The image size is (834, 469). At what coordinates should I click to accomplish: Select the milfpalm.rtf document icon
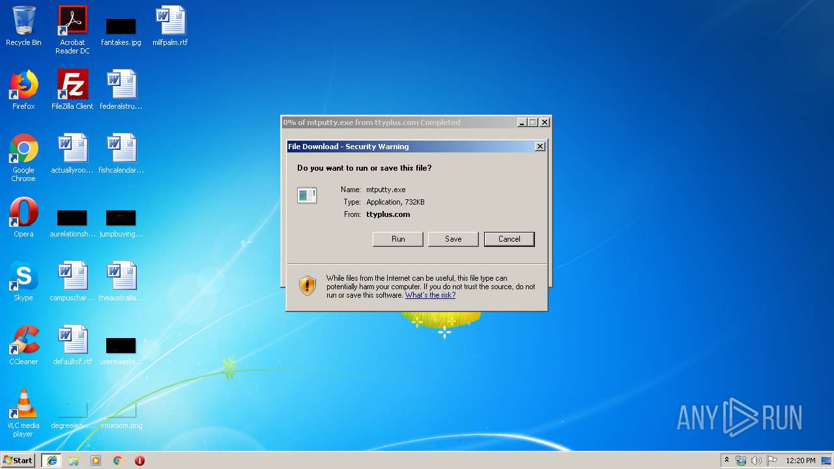[170, 26]
